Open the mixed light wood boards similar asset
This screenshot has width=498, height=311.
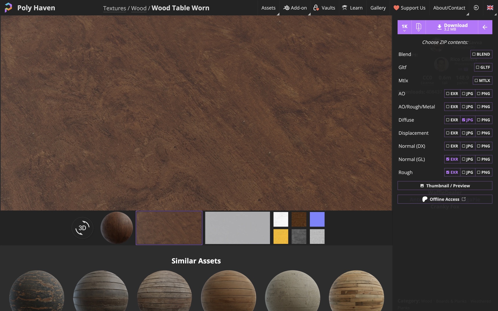(356, 291)
